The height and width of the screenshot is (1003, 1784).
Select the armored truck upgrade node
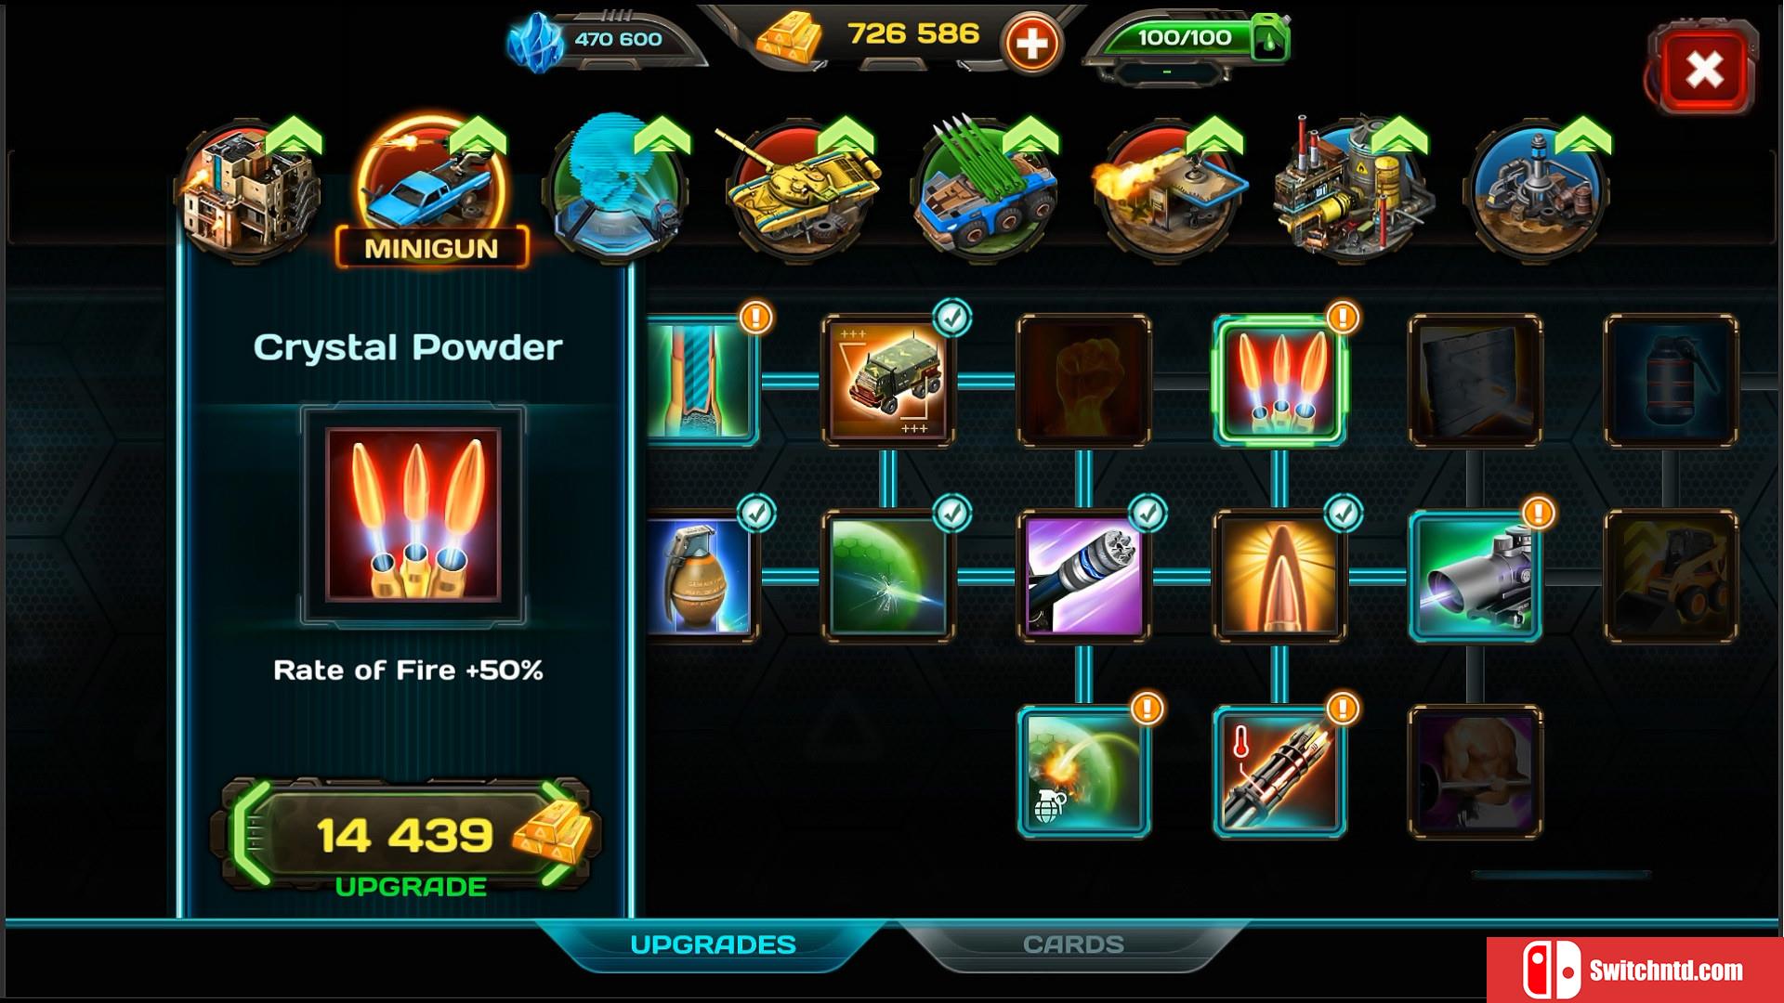(888, 381)
